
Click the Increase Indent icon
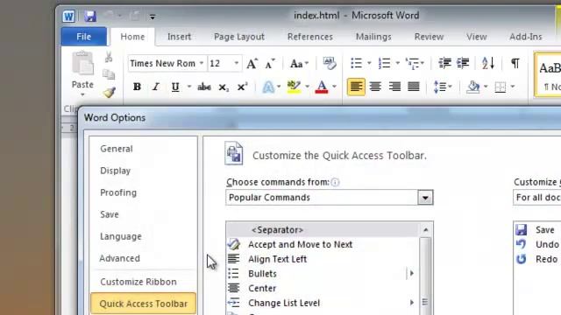(x=463, y=63)
